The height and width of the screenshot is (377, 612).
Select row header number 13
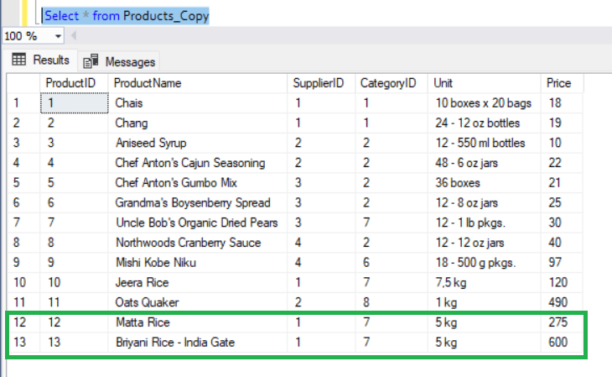[x=23, y=343]
